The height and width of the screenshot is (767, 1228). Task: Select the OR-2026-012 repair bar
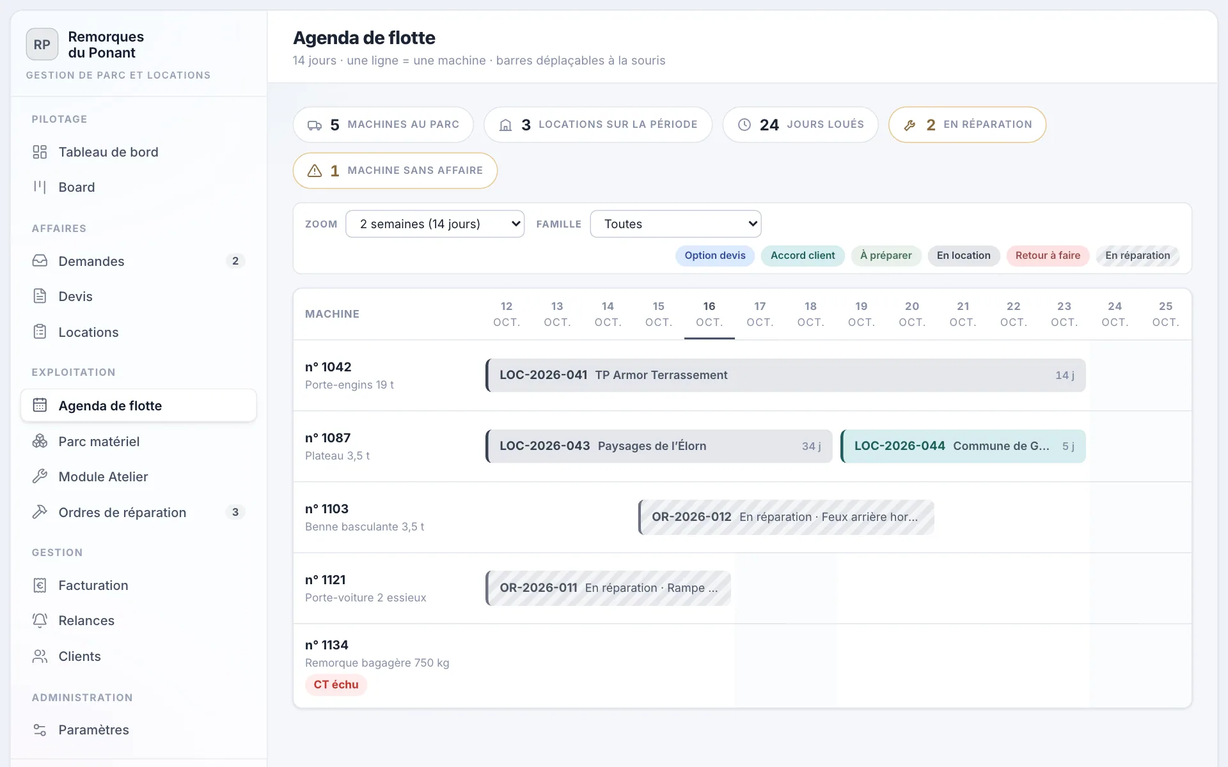[x=786, y=517]
